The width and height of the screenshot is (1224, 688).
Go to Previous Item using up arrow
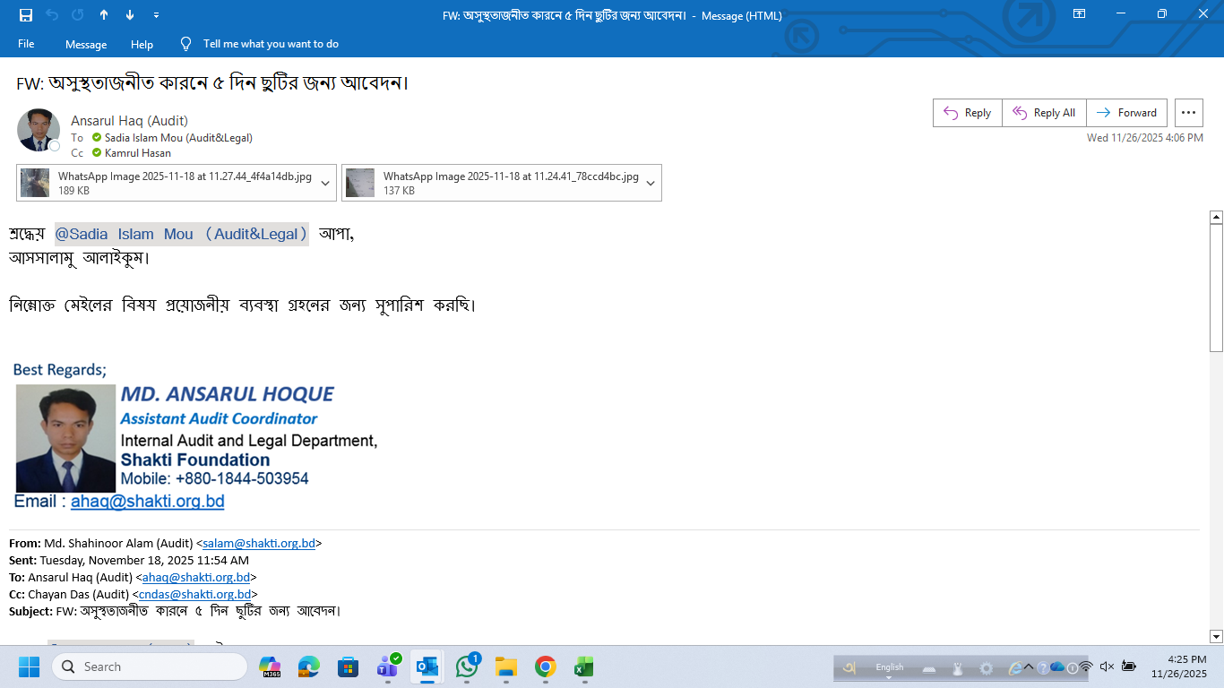[x=104, y=15]
